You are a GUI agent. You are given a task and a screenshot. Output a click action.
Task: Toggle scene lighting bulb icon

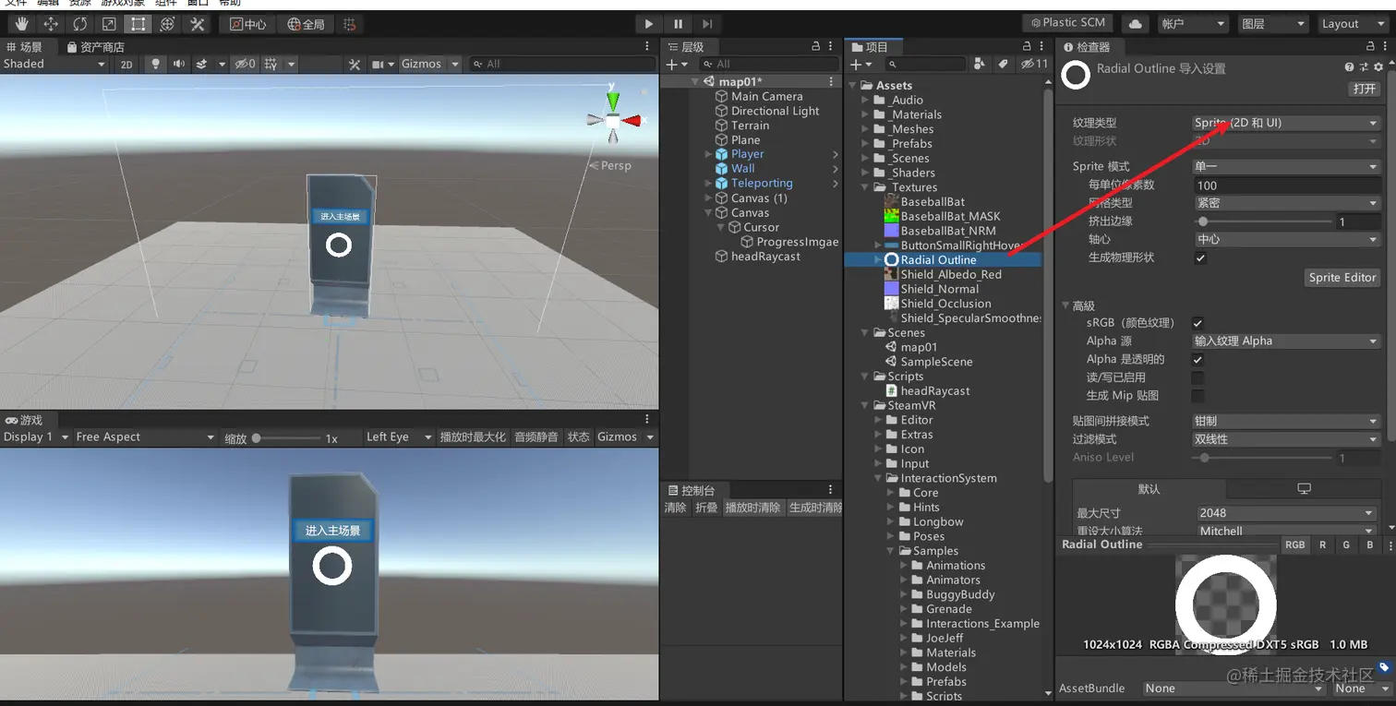pos(155,64)
